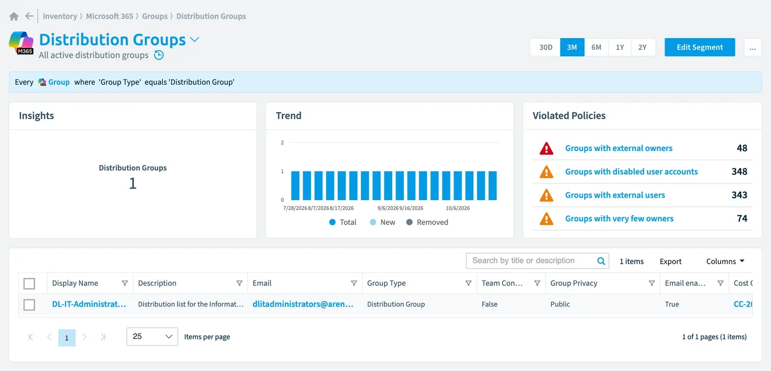Go to the next results page
The image size is (771, 371).
(x=85, y=337)
